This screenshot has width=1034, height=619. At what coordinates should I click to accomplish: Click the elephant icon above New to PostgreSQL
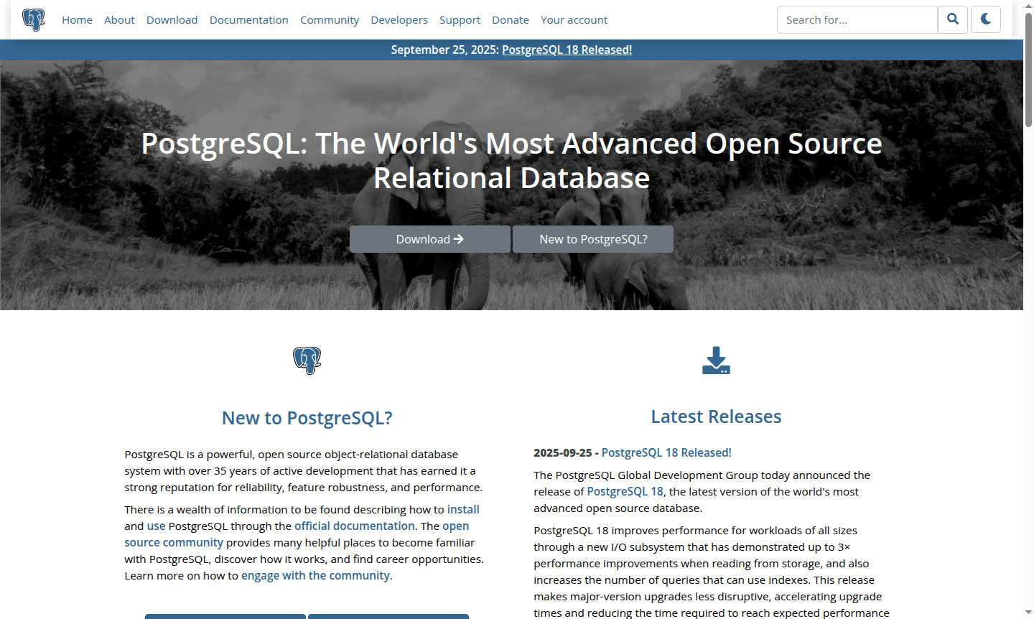pyautogui.click(x=307, y=360)
